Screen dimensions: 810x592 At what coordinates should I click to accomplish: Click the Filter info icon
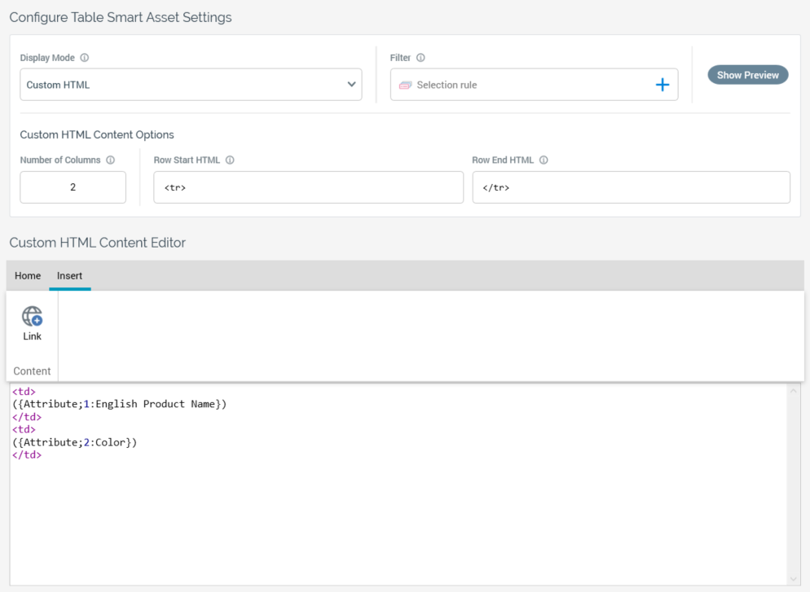tap(420, 58)
